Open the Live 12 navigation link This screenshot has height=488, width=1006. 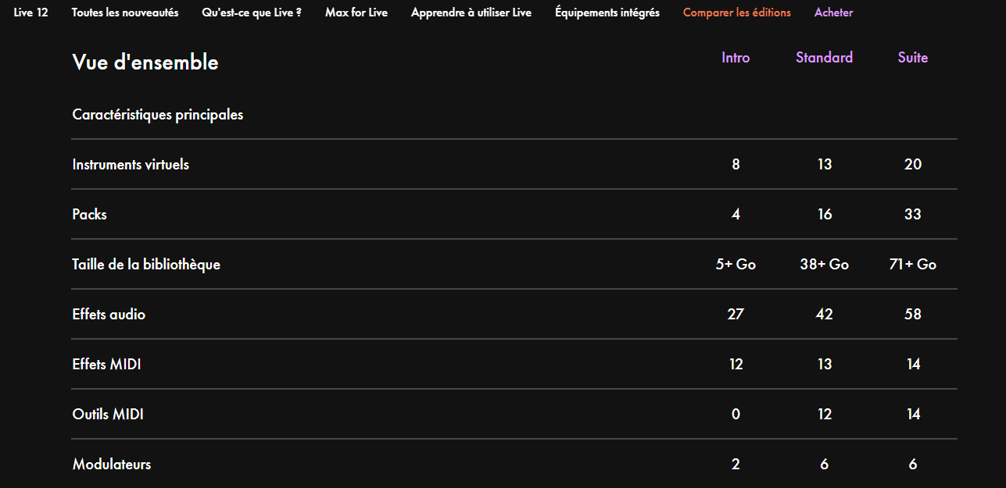(30, 12)
